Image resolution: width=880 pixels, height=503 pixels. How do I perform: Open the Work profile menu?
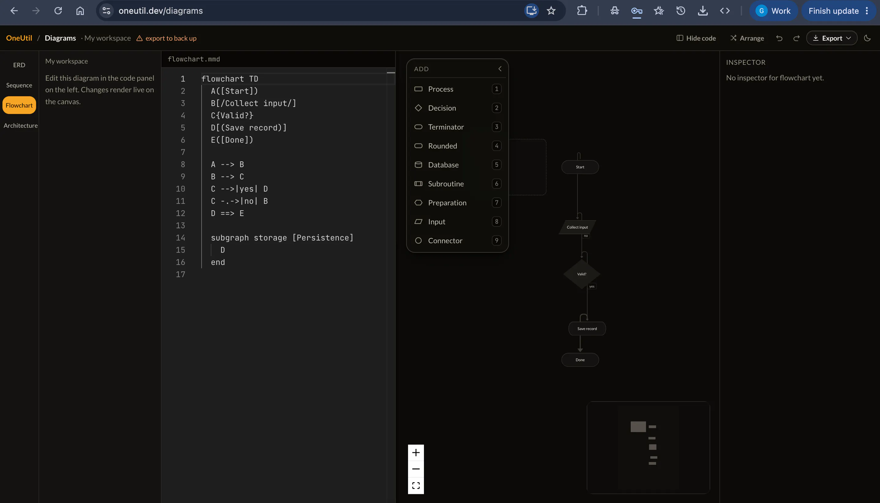773,11
